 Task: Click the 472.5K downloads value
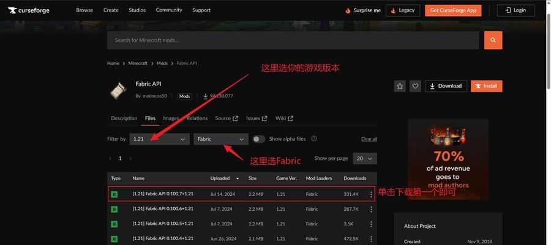point(351,239)
